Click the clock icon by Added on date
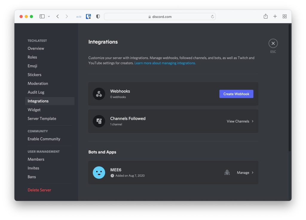306x220 pixels. pyautogui.click(x=112, y=176)
